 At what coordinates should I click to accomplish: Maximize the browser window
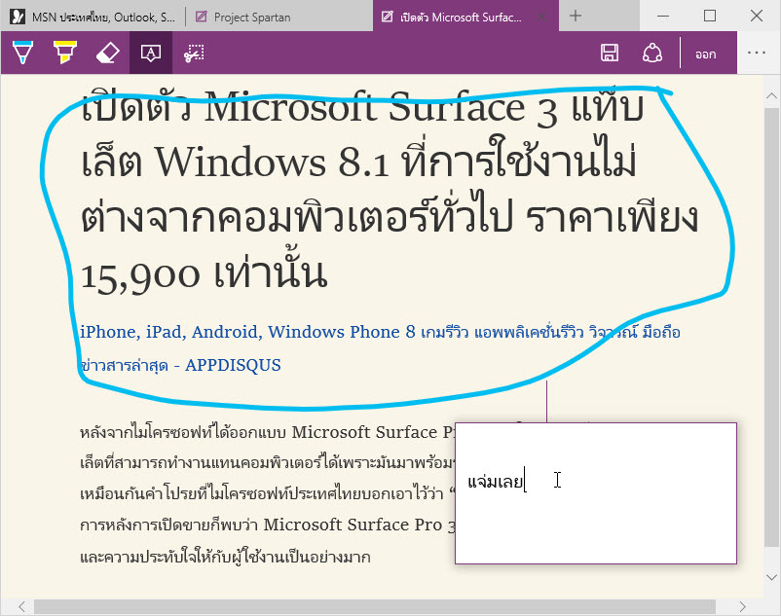[710, 16]
